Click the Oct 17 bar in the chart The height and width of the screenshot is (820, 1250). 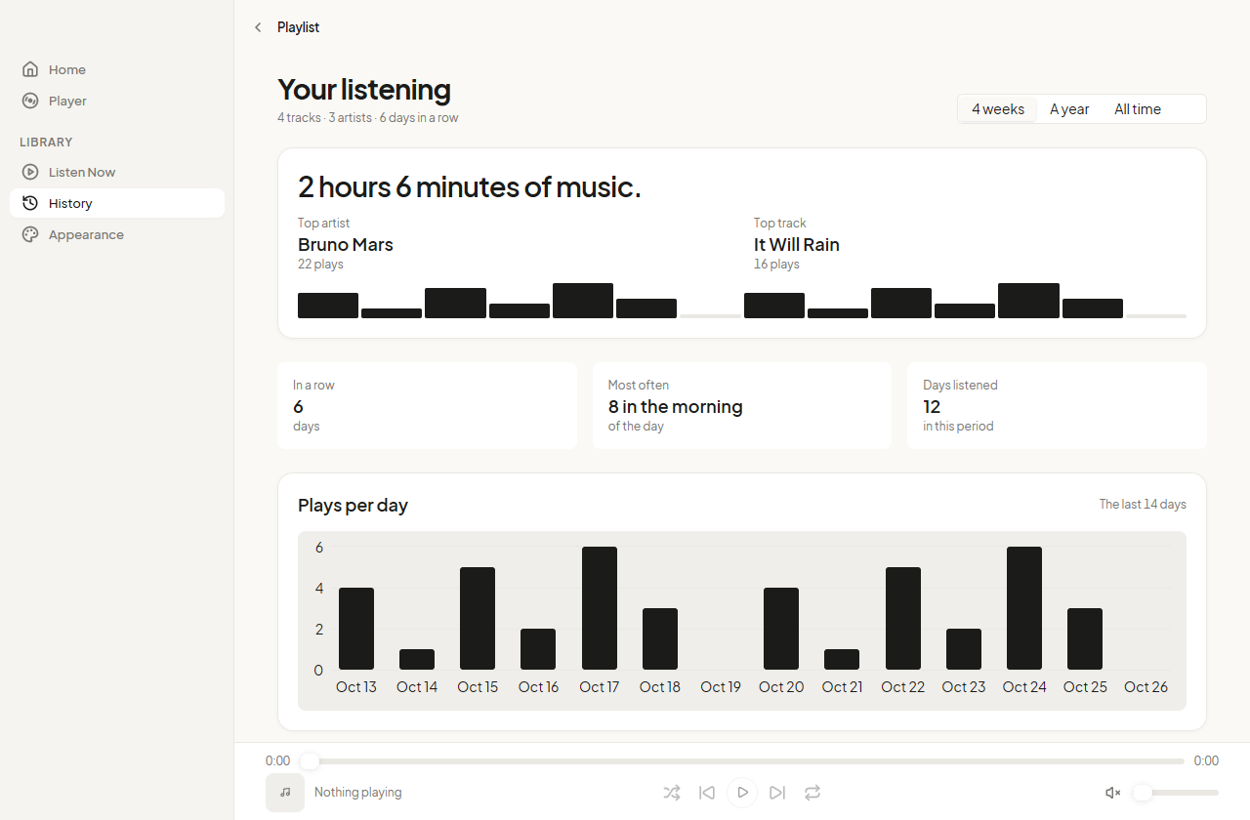(x=600, y=608)
